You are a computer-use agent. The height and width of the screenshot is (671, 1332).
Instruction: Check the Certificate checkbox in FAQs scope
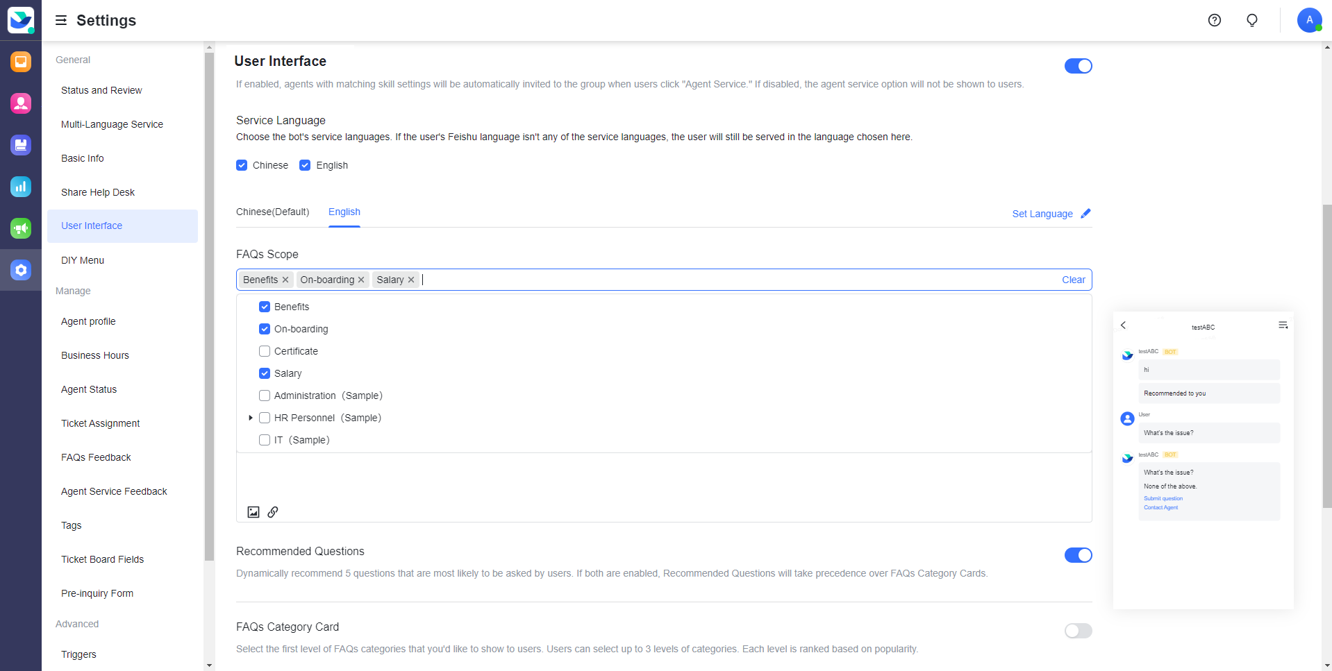pyautogui.click(x=264, y=351)
